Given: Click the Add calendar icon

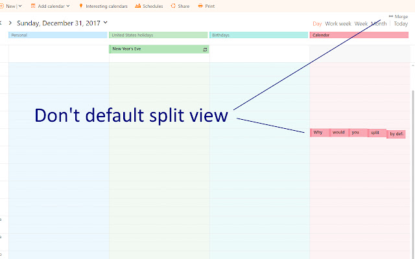Looking at the screenshot, I should [x=33, y=6].
